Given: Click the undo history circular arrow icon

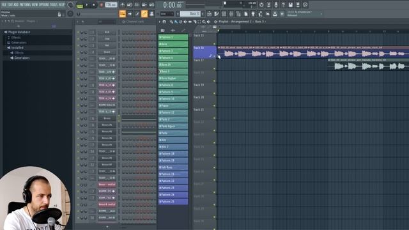Looking at the screenshot, I should tap(261, 4).
